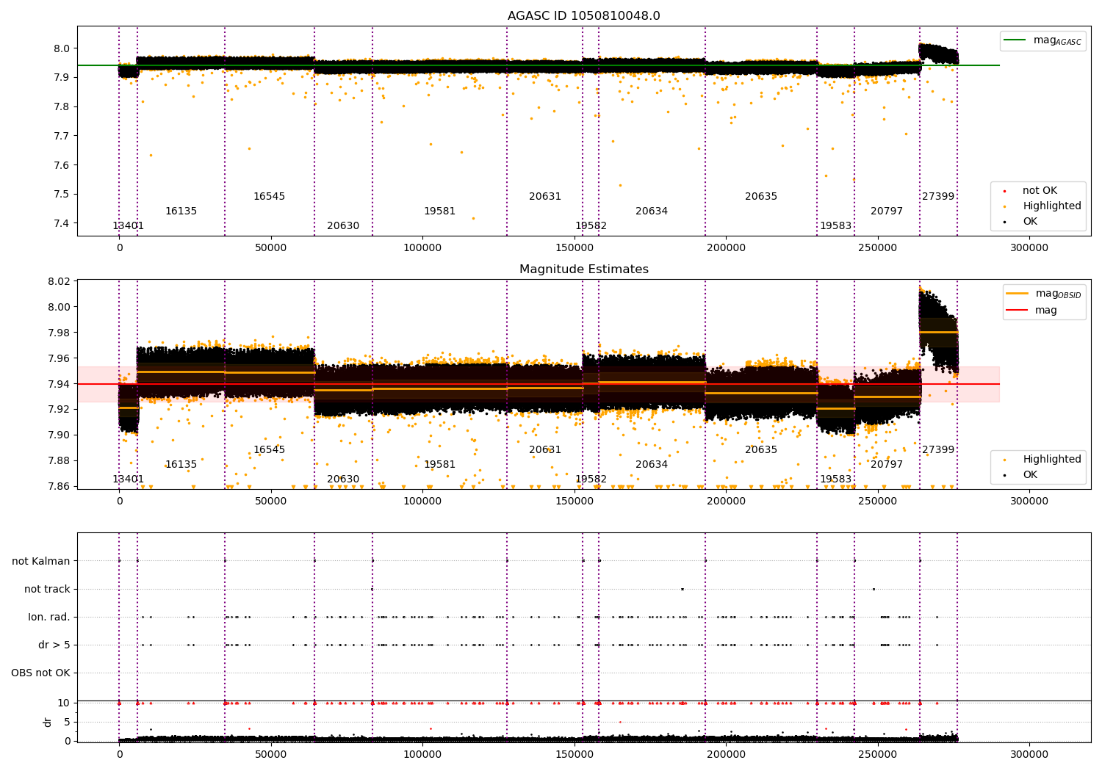Click obsid label 19581 in Magnitude Estimates plot
Screen dimensions: 1102x771
click(439, 465)
